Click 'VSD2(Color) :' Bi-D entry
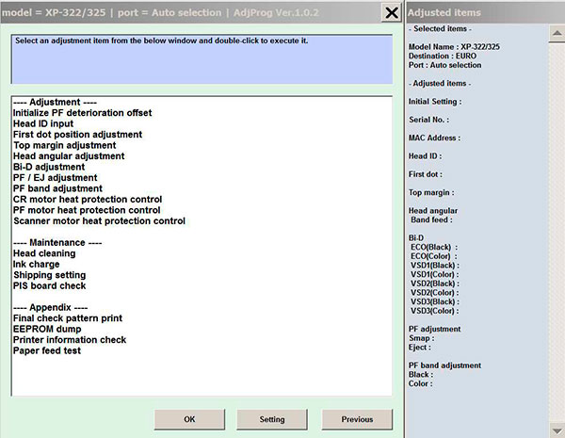This screenshot has width=565, height=438. [435, 293]
